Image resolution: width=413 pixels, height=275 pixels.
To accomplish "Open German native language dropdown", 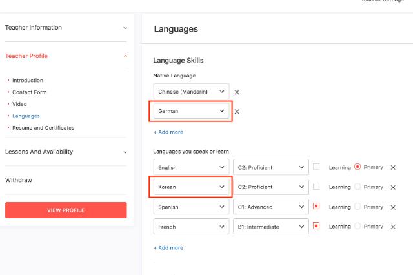I will 191,111.
